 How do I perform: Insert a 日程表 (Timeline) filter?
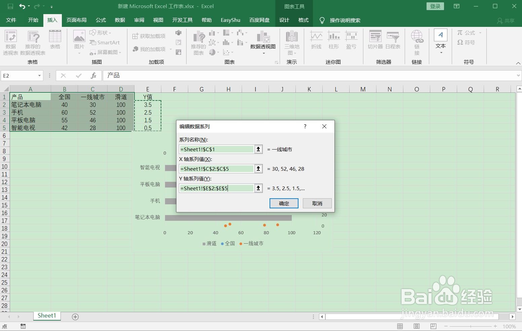coord(393,40)
